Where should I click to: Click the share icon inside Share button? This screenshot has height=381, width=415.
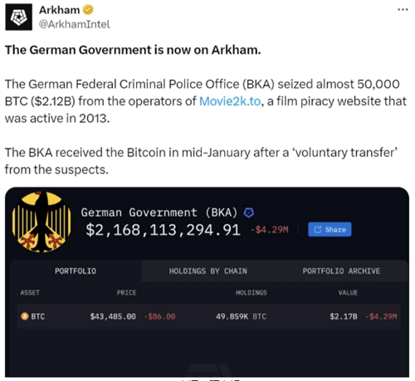point(318,229)
